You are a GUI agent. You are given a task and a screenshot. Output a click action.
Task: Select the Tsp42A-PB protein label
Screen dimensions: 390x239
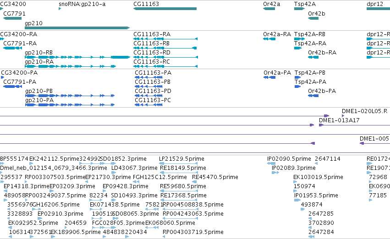310,73
